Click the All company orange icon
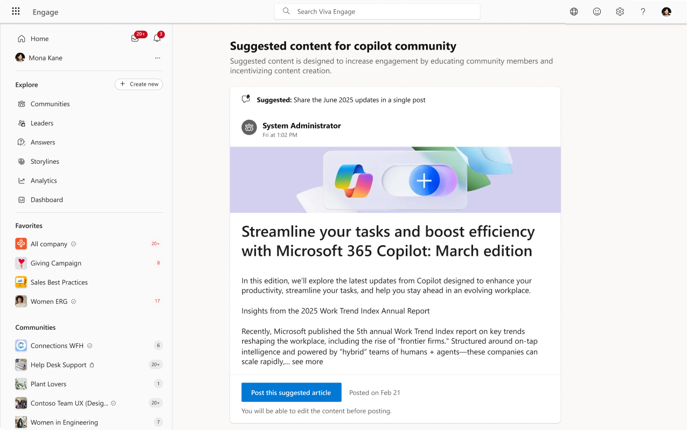687x430 pixels. (21, 244)
